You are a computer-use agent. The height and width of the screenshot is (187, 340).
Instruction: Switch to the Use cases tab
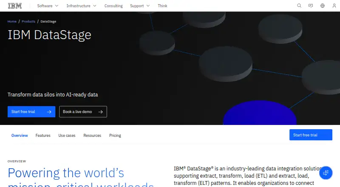point(67,136)
